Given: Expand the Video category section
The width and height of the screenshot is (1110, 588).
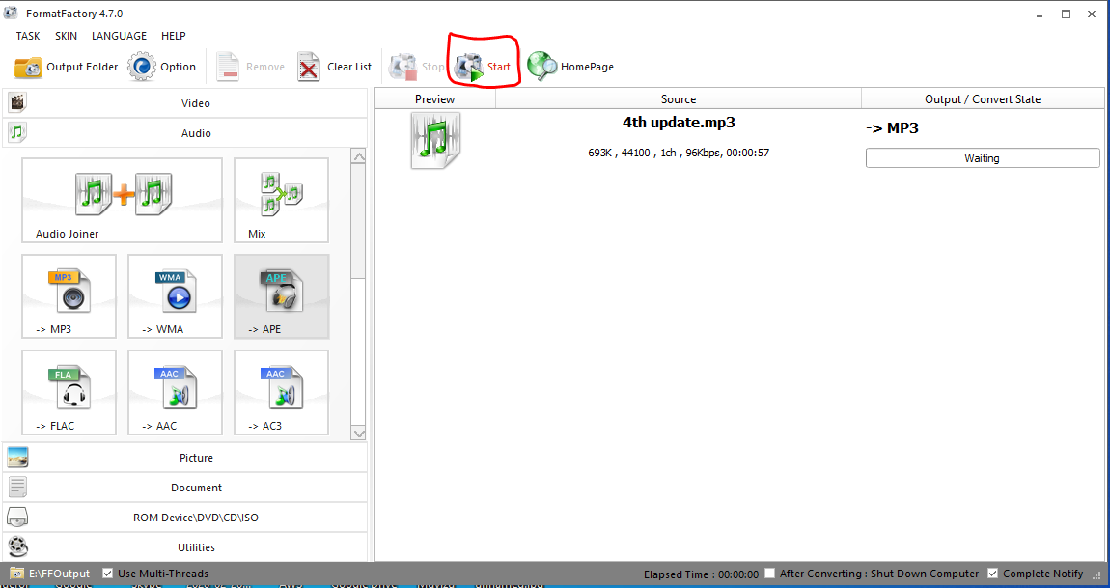Looking at the screenshot, I should click(x=184, y=103).
